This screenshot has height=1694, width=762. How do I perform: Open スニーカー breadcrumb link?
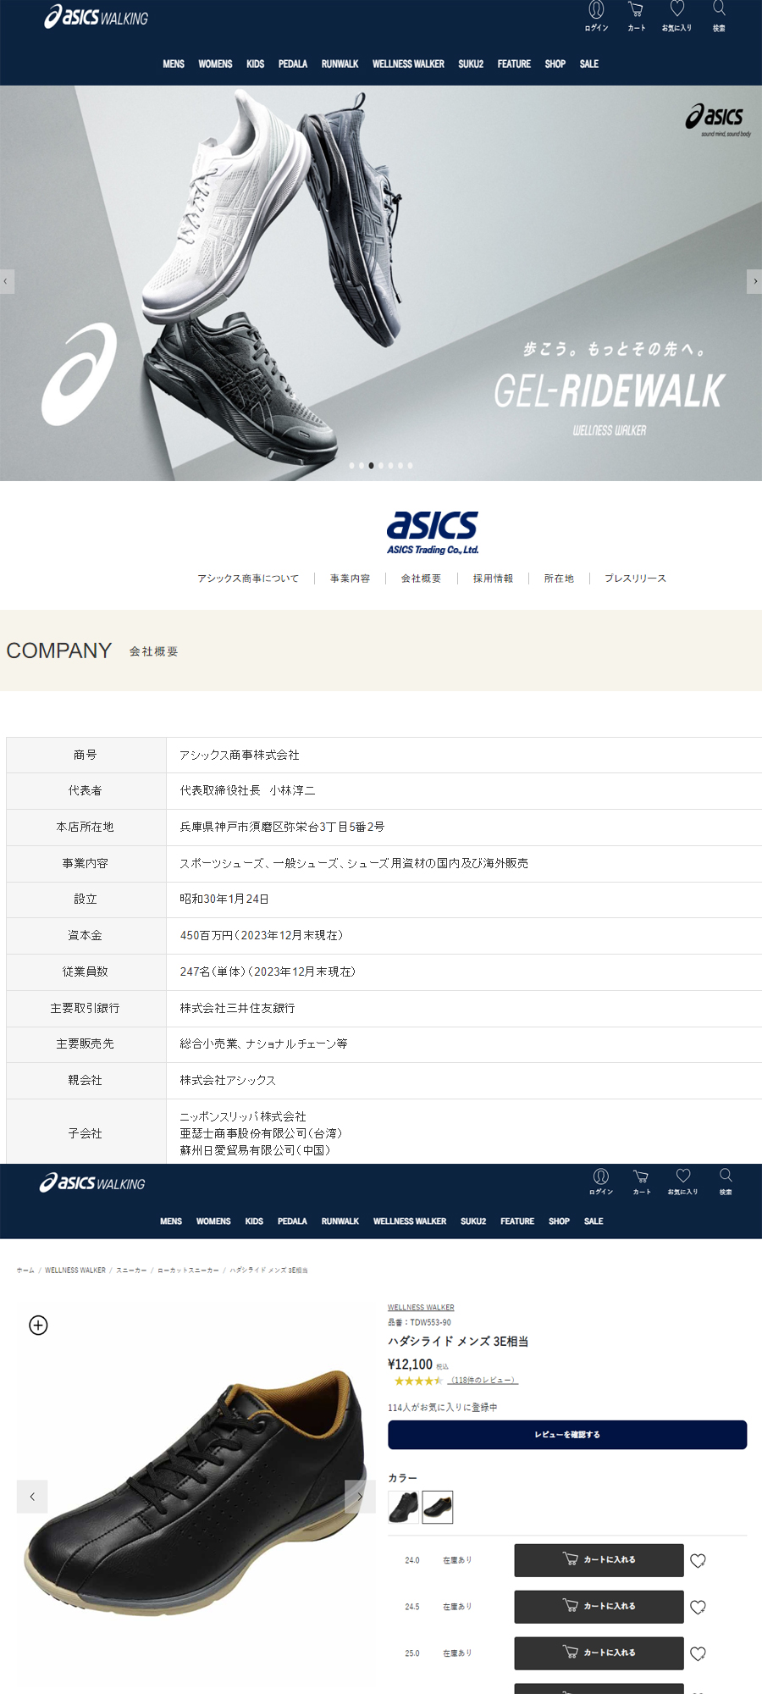click(x=131, y=1270)
